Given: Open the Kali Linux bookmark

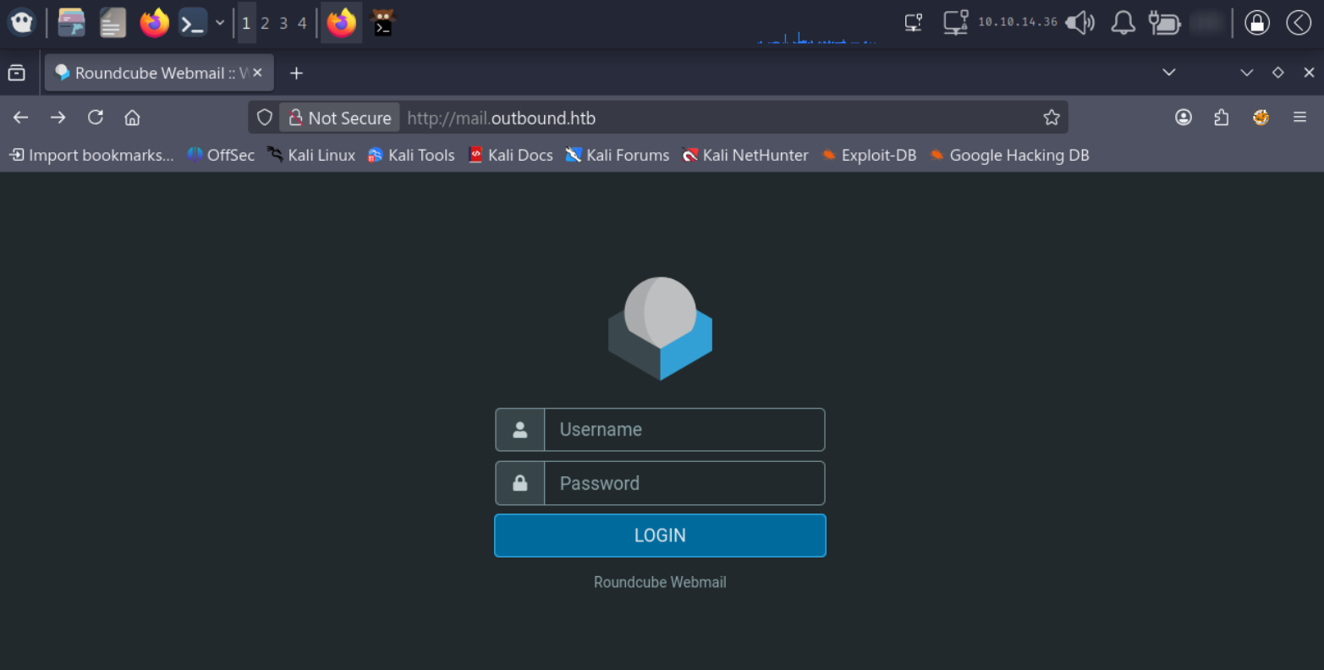Looking at the screenshot, I should point(311,155).
